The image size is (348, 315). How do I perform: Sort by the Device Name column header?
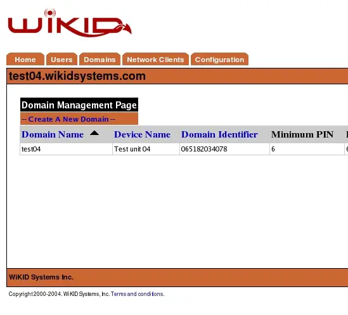coord(142,134)
